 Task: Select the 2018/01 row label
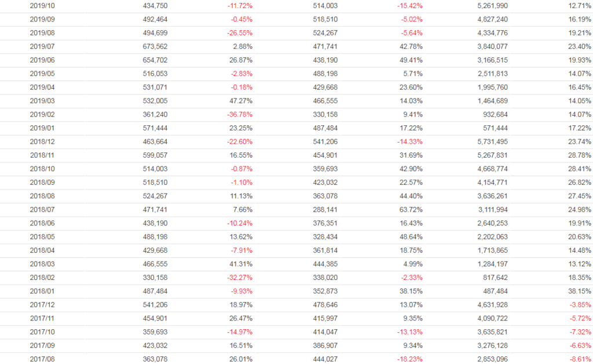(42, 291)
